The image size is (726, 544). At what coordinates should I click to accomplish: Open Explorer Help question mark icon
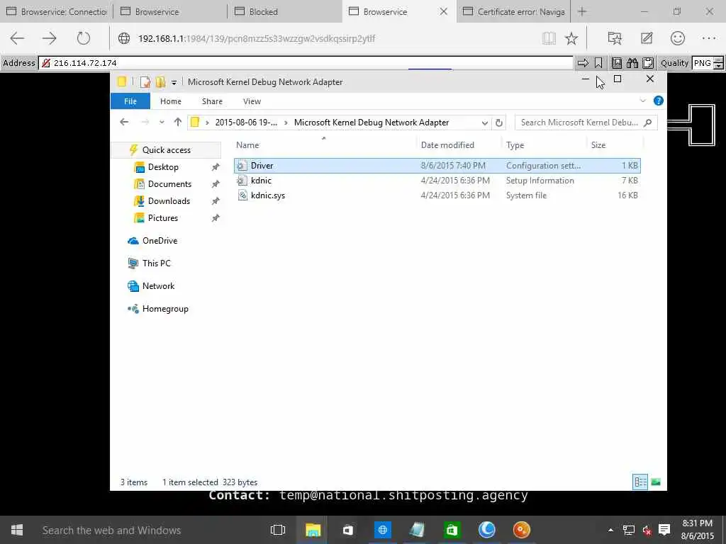click(x=658, y=101)
